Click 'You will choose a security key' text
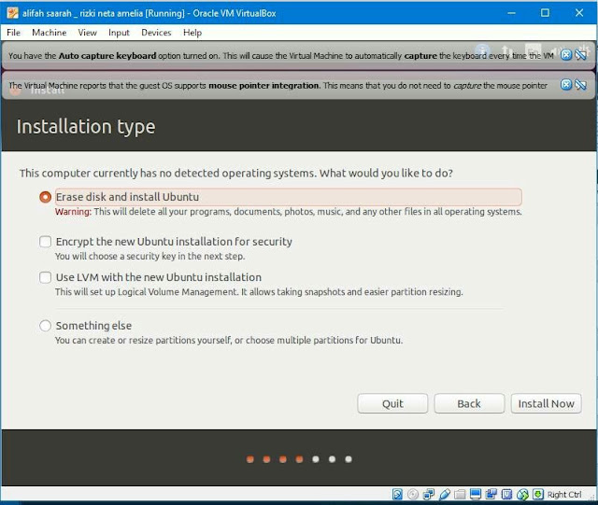 149,256
